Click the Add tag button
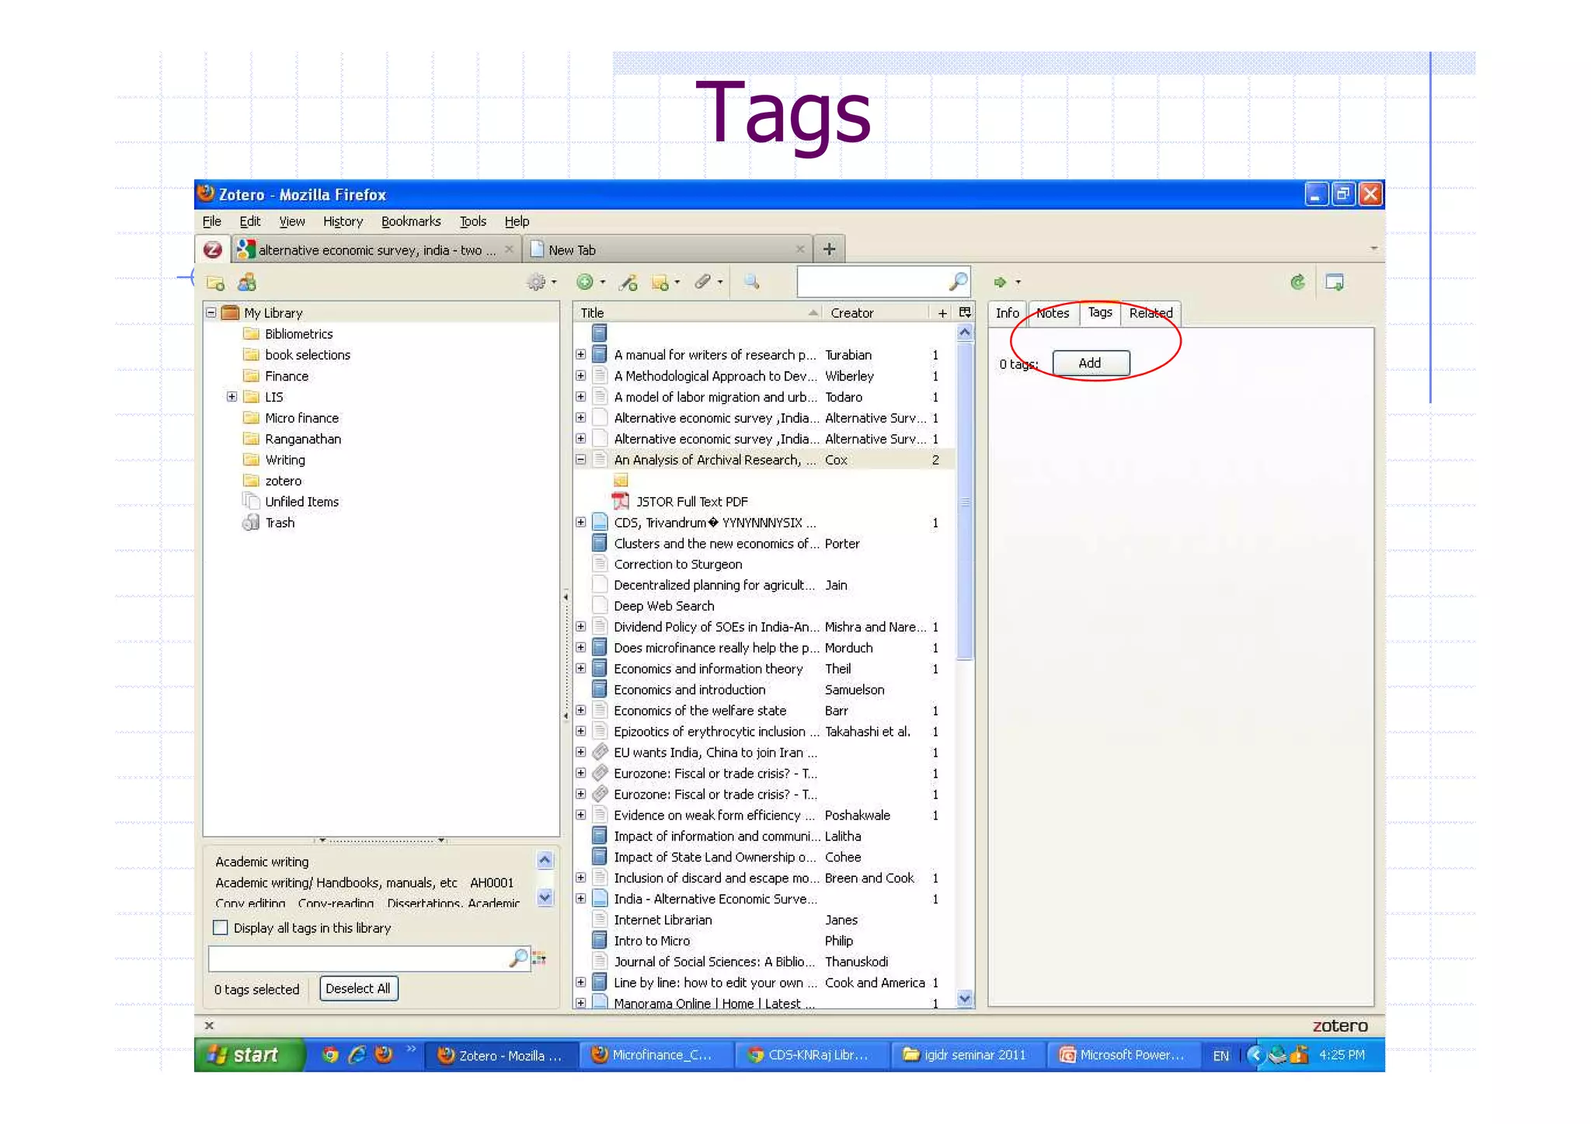The height and width of the screenshot is (1124, 1591). tap(1090, 364)
